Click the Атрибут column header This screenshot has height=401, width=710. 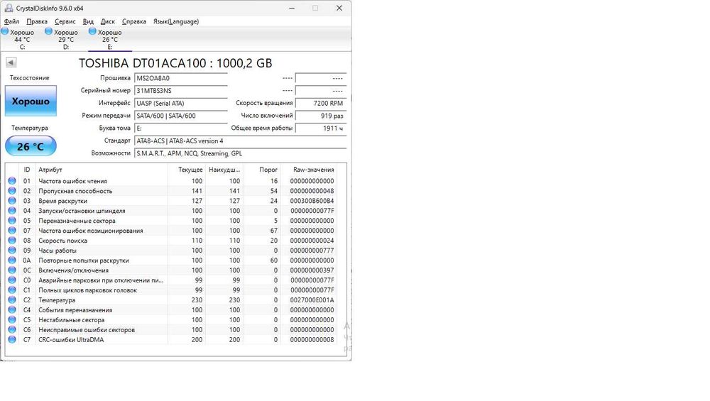102,170
